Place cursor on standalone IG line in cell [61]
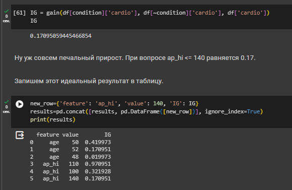Screen dimensions: 292x190 coord(33,21)
